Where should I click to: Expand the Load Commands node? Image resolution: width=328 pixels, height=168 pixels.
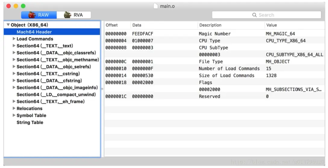point(14,39)
